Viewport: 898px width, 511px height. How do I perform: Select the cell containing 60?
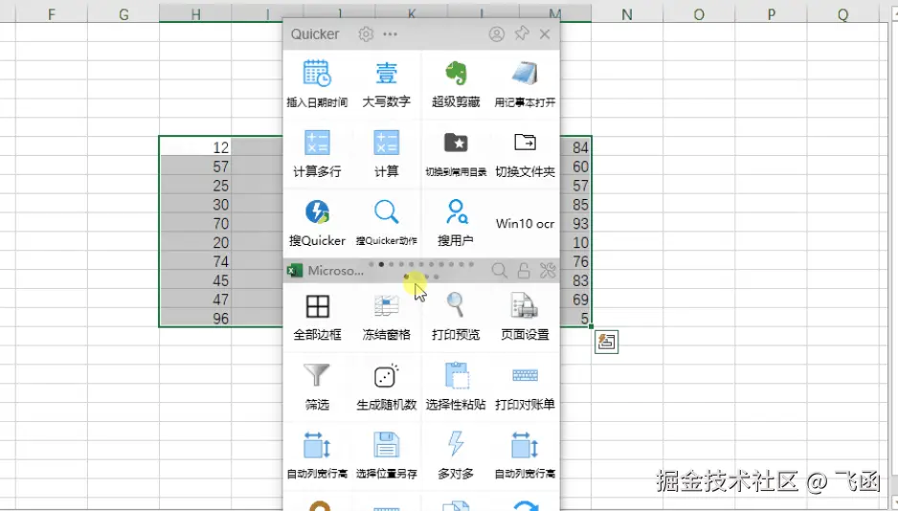click(575, 167)
